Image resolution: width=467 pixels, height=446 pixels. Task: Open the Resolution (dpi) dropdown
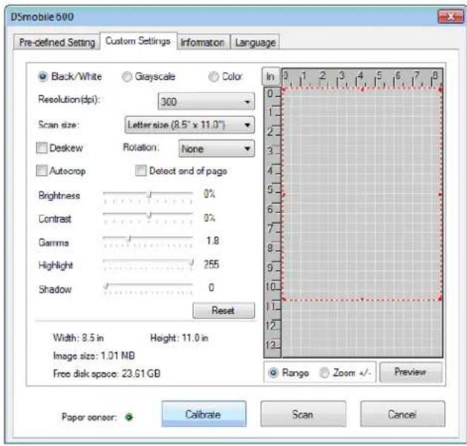tap(206, 102)
